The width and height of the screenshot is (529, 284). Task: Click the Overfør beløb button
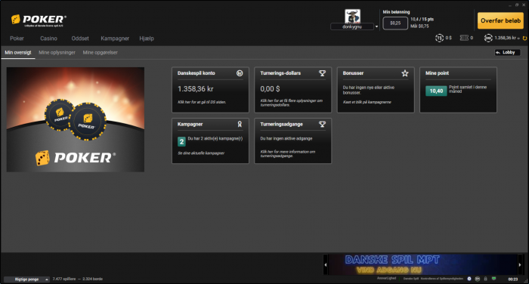tap(500, 20)
